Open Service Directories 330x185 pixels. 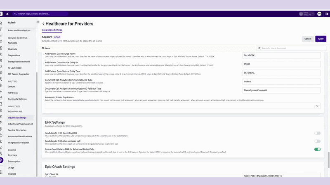(17, 130)
